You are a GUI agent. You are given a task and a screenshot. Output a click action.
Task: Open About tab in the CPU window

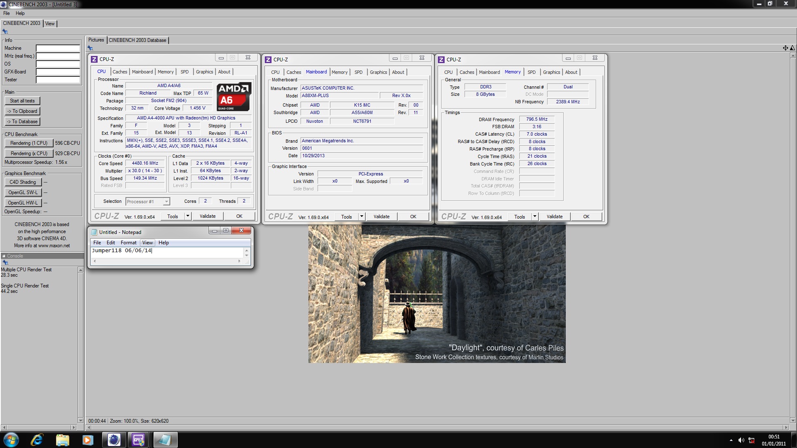click(224, 72)
